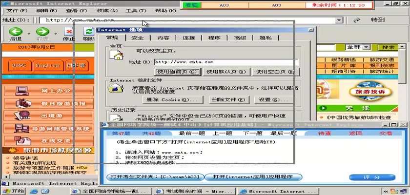410x195 pixels.
Task: Switch to the 安全 tab
Action: 138,38
